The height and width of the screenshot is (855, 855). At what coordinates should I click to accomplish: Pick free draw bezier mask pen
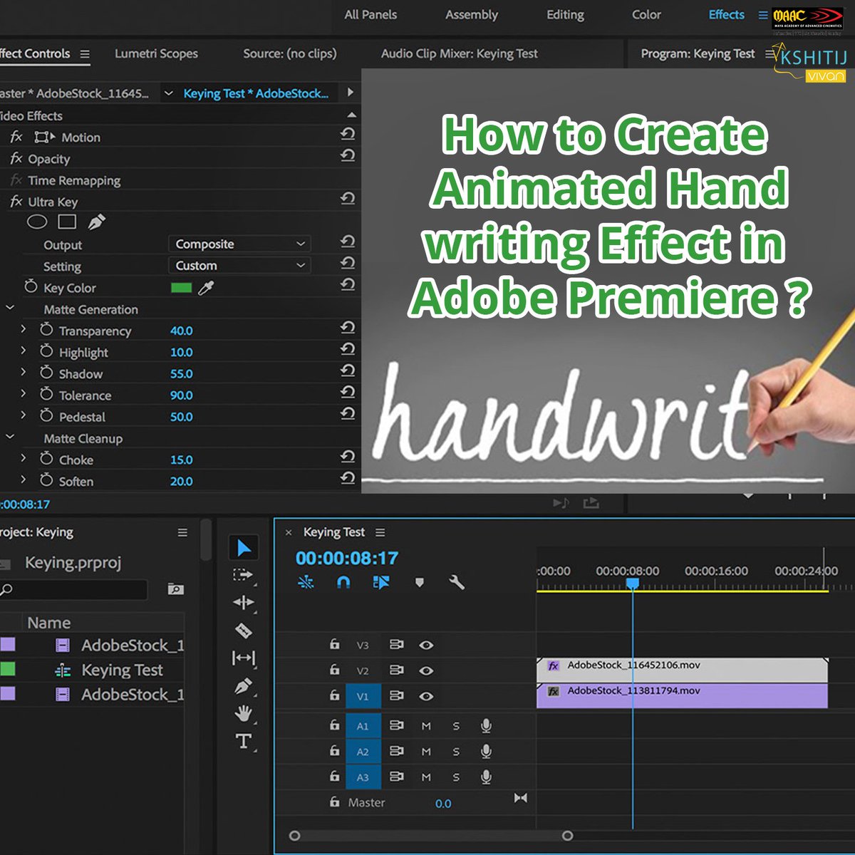tap(97, 222)
